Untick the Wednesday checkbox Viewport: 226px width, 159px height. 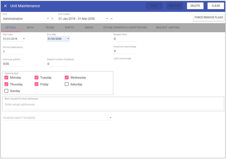pos(67,78)
